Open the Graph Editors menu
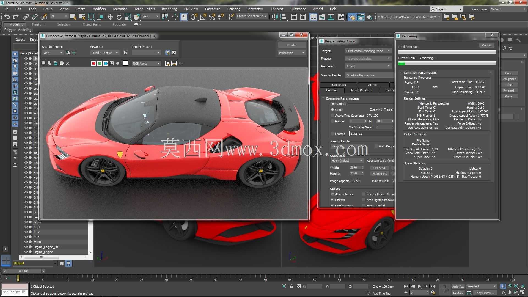Screen dimensions: 528x297 point(145,9)
